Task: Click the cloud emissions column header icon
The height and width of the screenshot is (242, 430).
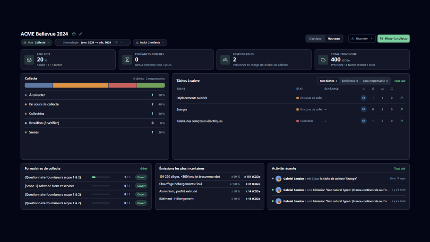Action: coord(382,89)
